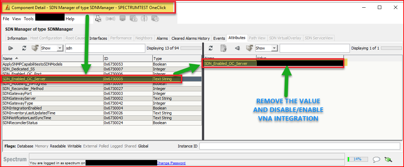This screenshot has width=404, height=167.
Task: Click the Neighbors tab
Action: click(144, 38)
